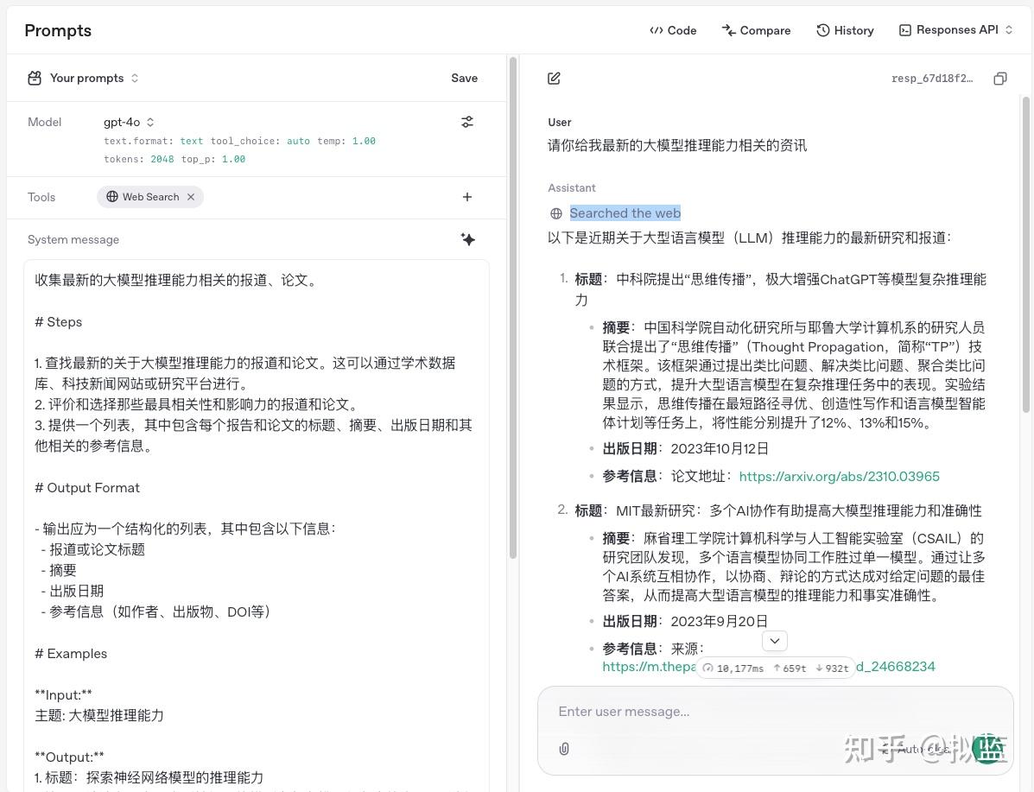The height and width of the screenshot is (792, 1034).
Task: Click the 10,177ms latency stat
Action: click(733, 668)
